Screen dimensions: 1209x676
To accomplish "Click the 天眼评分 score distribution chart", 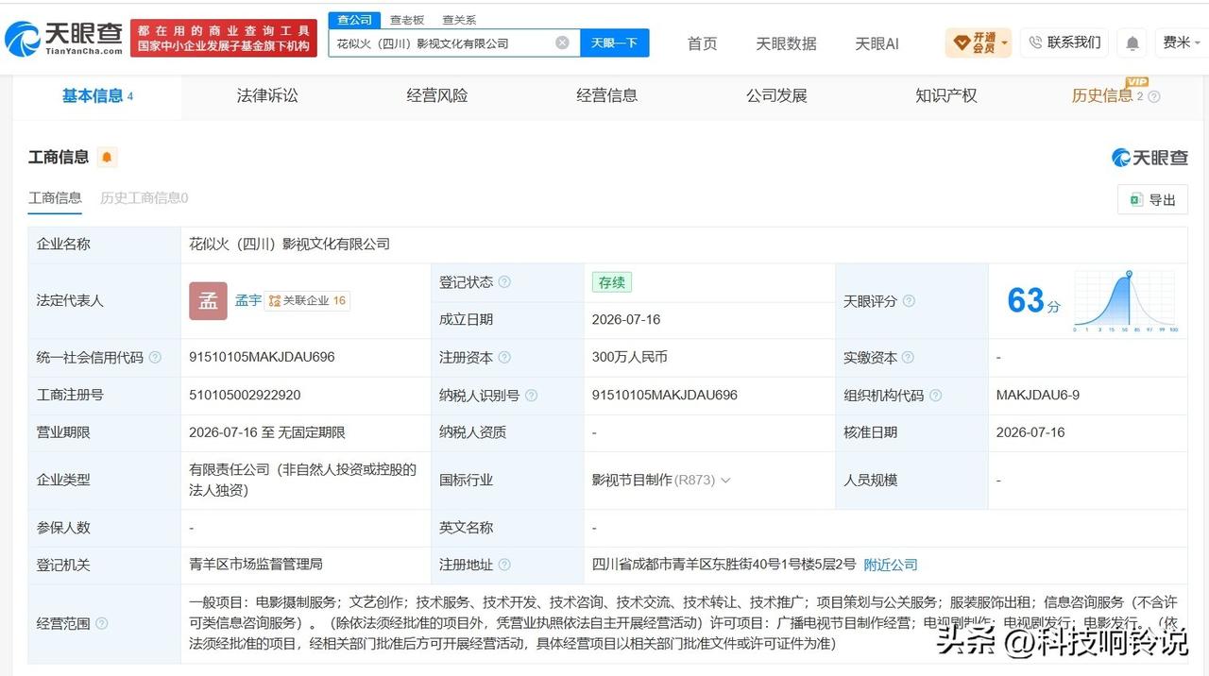I will click(1125, 301).
